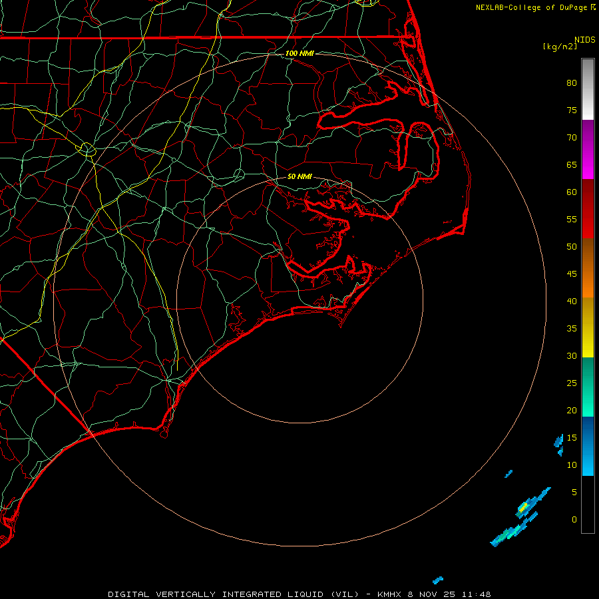Click the NIDS label above the scale
The image size is (599, 599).
(x=584, y=40)
